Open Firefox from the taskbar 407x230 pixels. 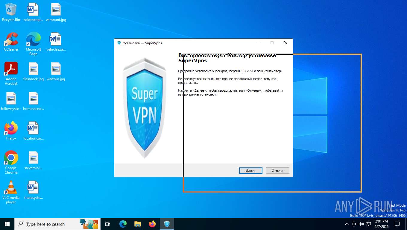[x=152, y=224]
